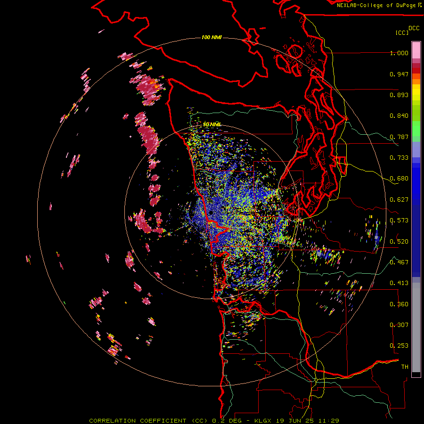Click the 0.627 scale value
The image size is (424, 424).
coord(399,200)
